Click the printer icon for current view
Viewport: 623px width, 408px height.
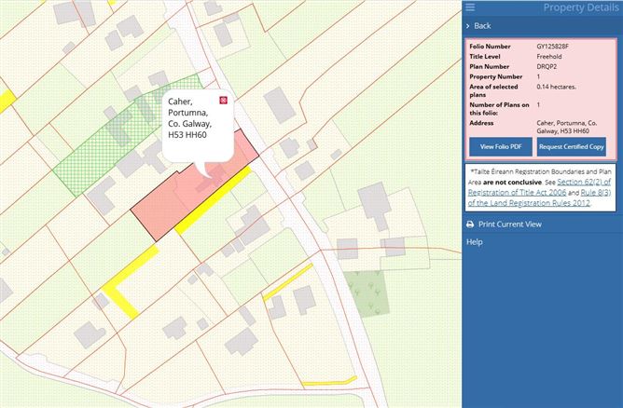pos(470,224)
